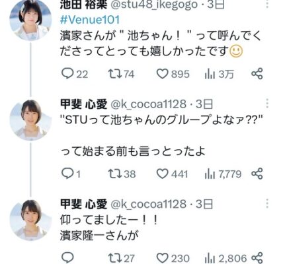This screenshot has width=283, height=264.
Task: Open 池田 裕楽's profile picture
Action: (30, 20)
